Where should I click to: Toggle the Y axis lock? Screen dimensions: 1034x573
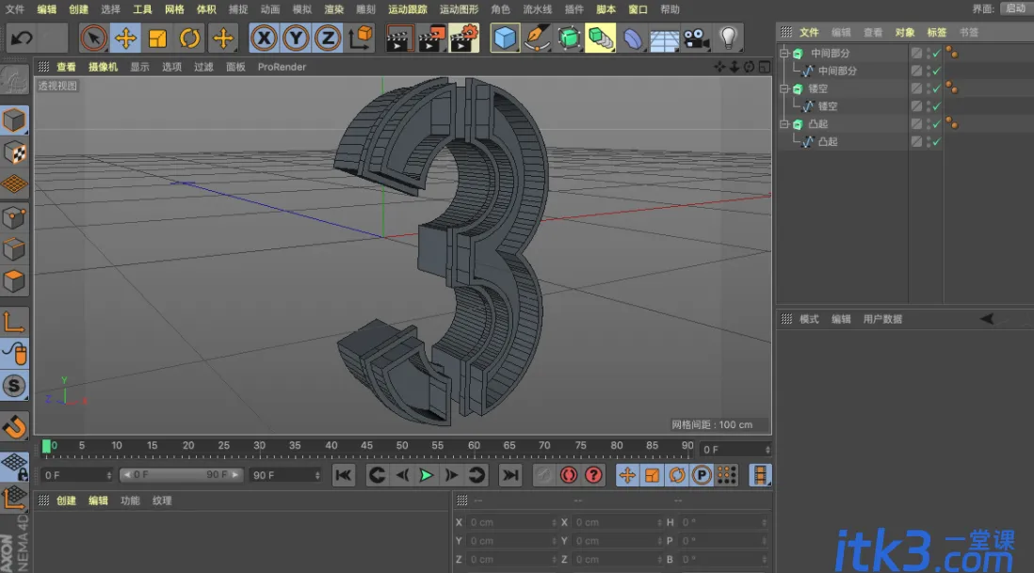click(296, 39)
